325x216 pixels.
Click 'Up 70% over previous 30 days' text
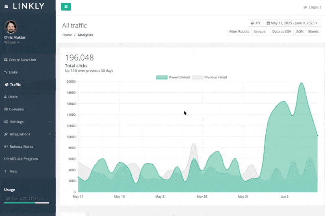[89, 71]
